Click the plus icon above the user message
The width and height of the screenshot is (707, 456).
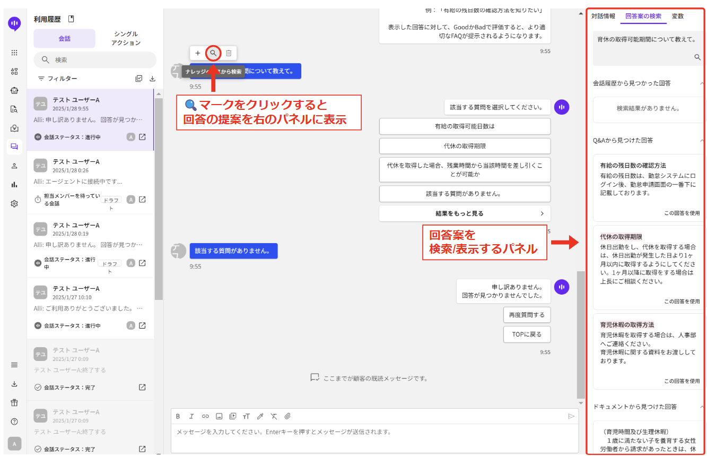coord(198,53)
